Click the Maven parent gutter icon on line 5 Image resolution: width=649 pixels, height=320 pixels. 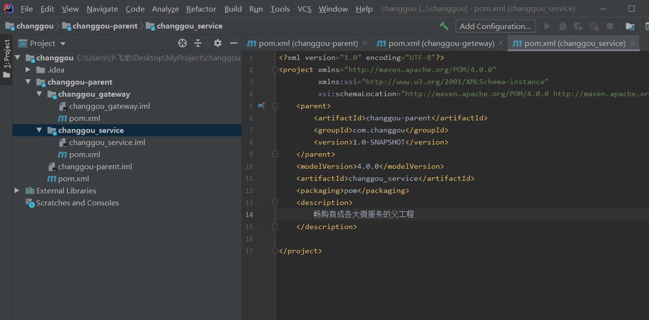[261, 105]
